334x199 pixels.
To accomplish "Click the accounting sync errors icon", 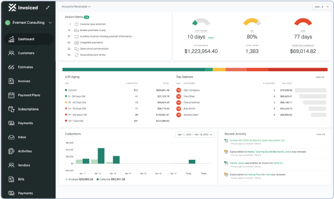I will coord(77,55).
